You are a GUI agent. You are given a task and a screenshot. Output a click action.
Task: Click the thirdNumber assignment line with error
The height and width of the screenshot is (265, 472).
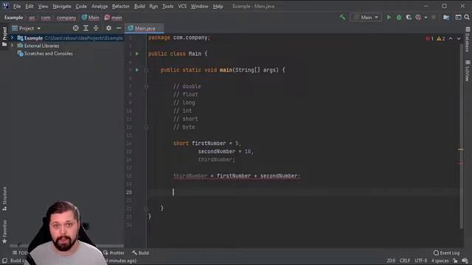coord(236,176)
